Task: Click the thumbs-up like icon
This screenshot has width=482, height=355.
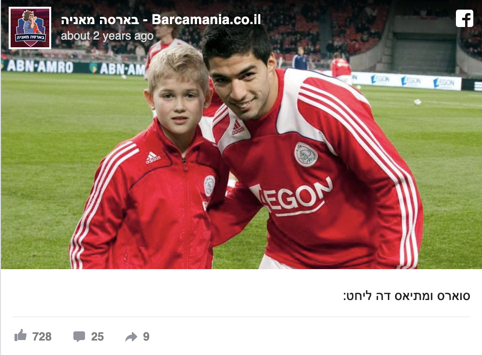Action: tap(21, 335)
